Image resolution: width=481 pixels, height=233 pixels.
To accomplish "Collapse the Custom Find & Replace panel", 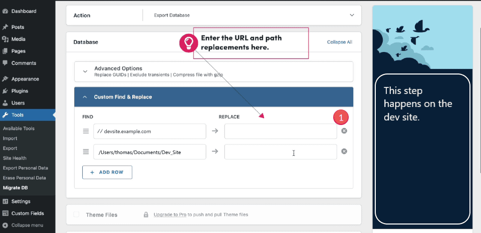I will [x=85, y=97].
